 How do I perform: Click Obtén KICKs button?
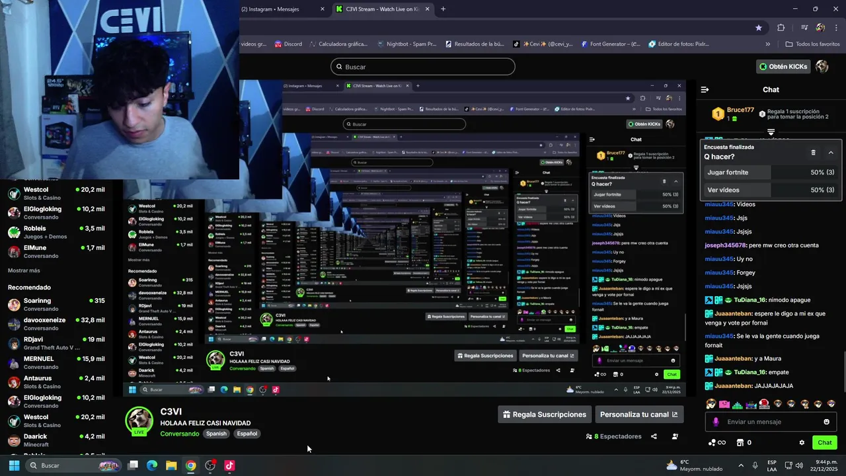[783, 66]
